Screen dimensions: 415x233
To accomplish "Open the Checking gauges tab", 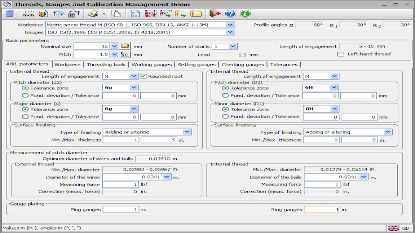I will pyautogui.click(x=242, y=64).
